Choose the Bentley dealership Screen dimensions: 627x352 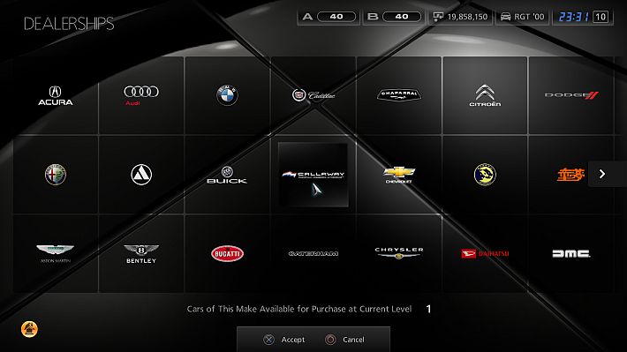[140, 254]
